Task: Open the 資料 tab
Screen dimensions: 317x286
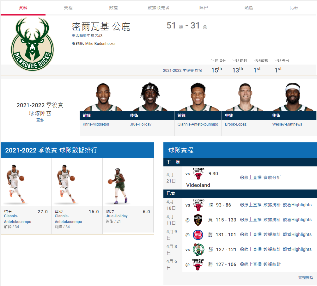Action: coord(23,8)
